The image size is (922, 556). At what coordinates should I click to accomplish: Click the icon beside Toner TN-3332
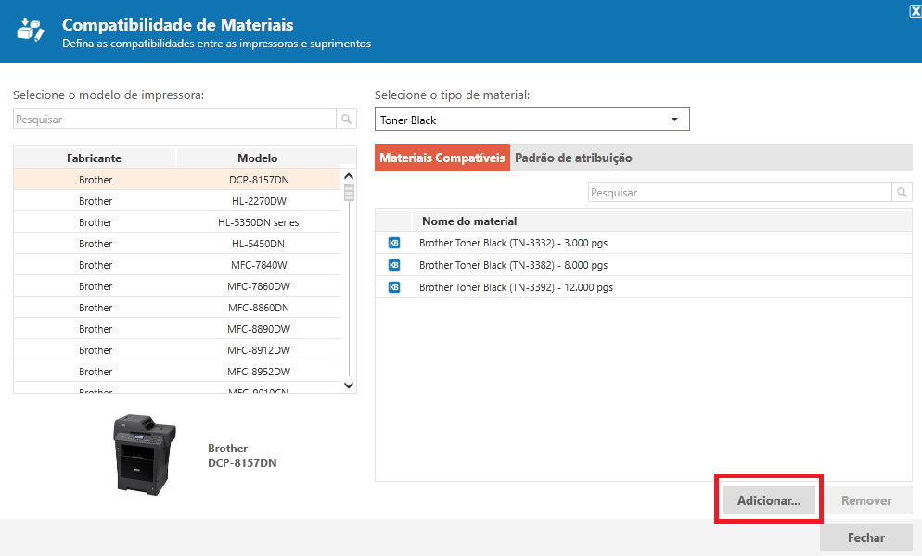(393, 243)
